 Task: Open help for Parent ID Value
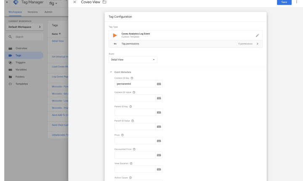click(x=133, y=121)
